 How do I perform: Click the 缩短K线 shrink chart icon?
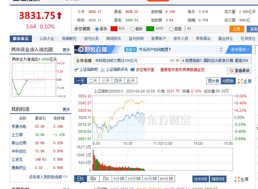218,179
